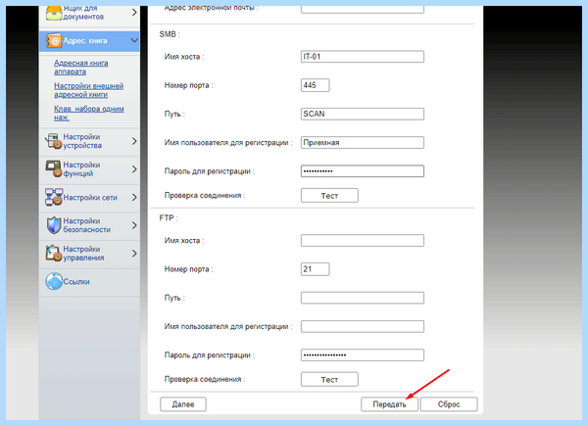Click the SMB Номер порта label
Viewport: 588px width, 426px height.
point(188,85)
